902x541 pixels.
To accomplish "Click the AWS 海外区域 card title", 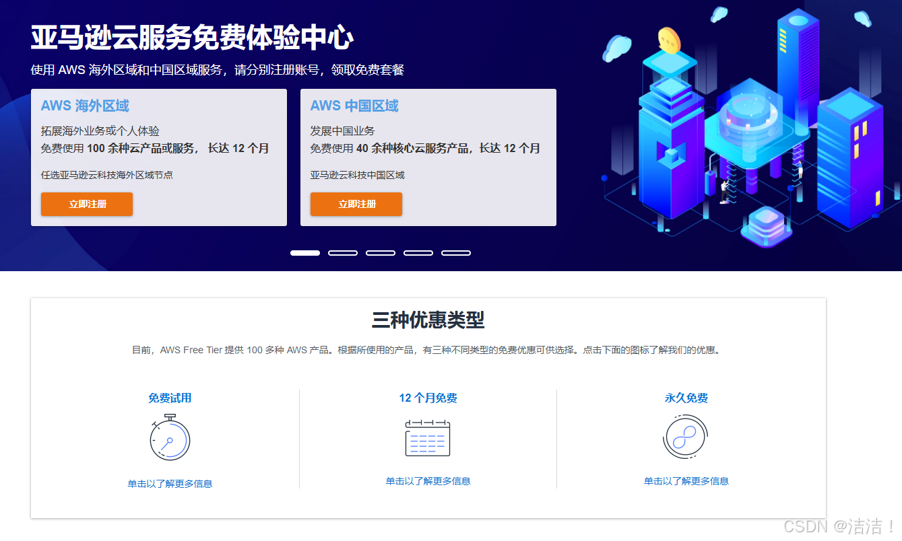I will coord(85,106).
